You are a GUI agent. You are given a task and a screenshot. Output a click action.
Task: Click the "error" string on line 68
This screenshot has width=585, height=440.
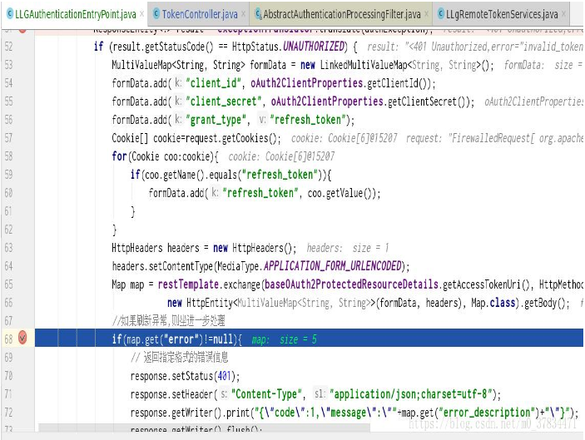point(181,339)
